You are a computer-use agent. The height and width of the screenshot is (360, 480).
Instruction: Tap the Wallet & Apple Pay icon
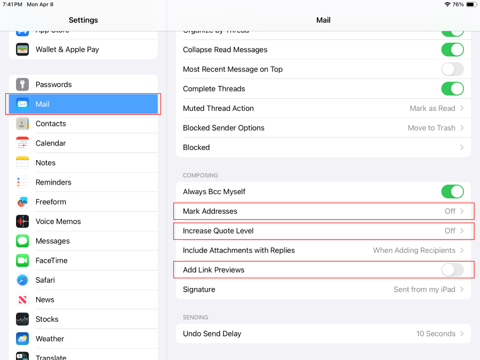(x=22, y=49)
